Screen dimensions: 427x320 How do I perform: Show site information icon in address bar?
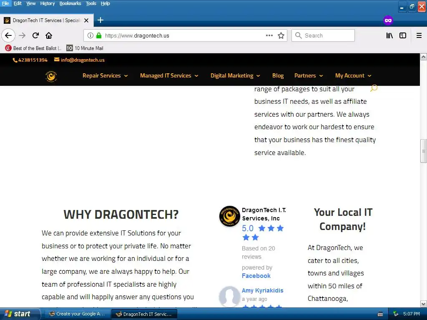pos(90,35)
